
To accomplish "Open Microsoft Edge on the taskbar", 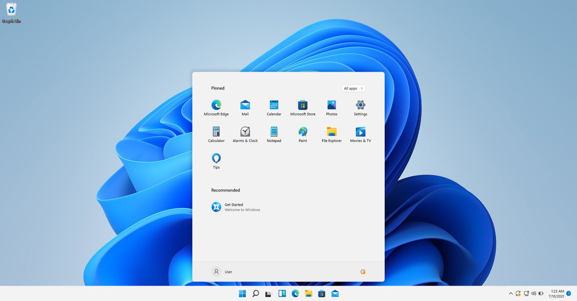I will click(x=295, y=294).
